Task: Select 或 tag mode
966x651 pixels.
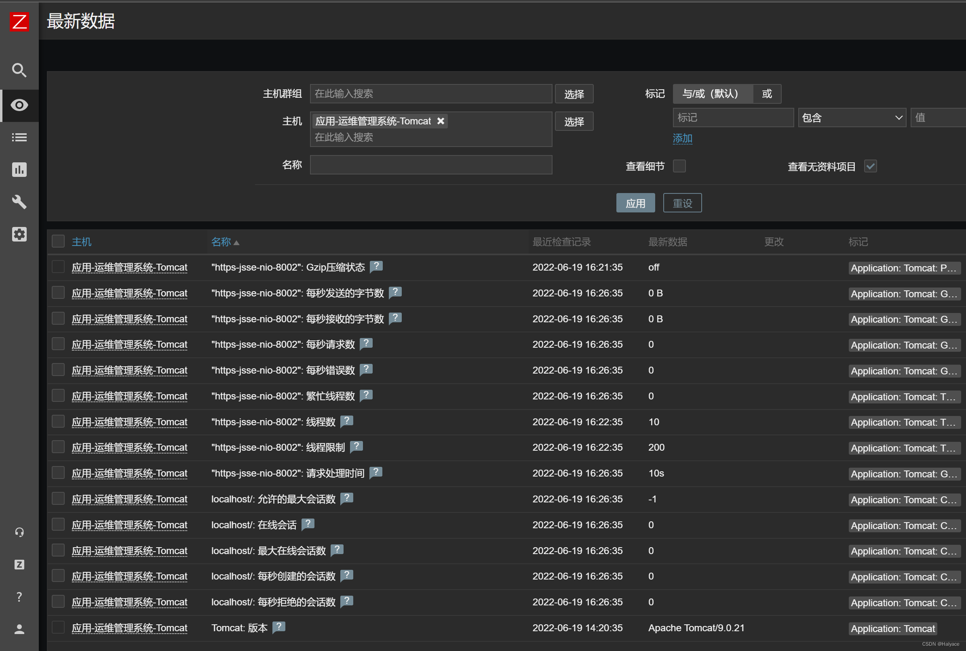Action: coord(767,94)
